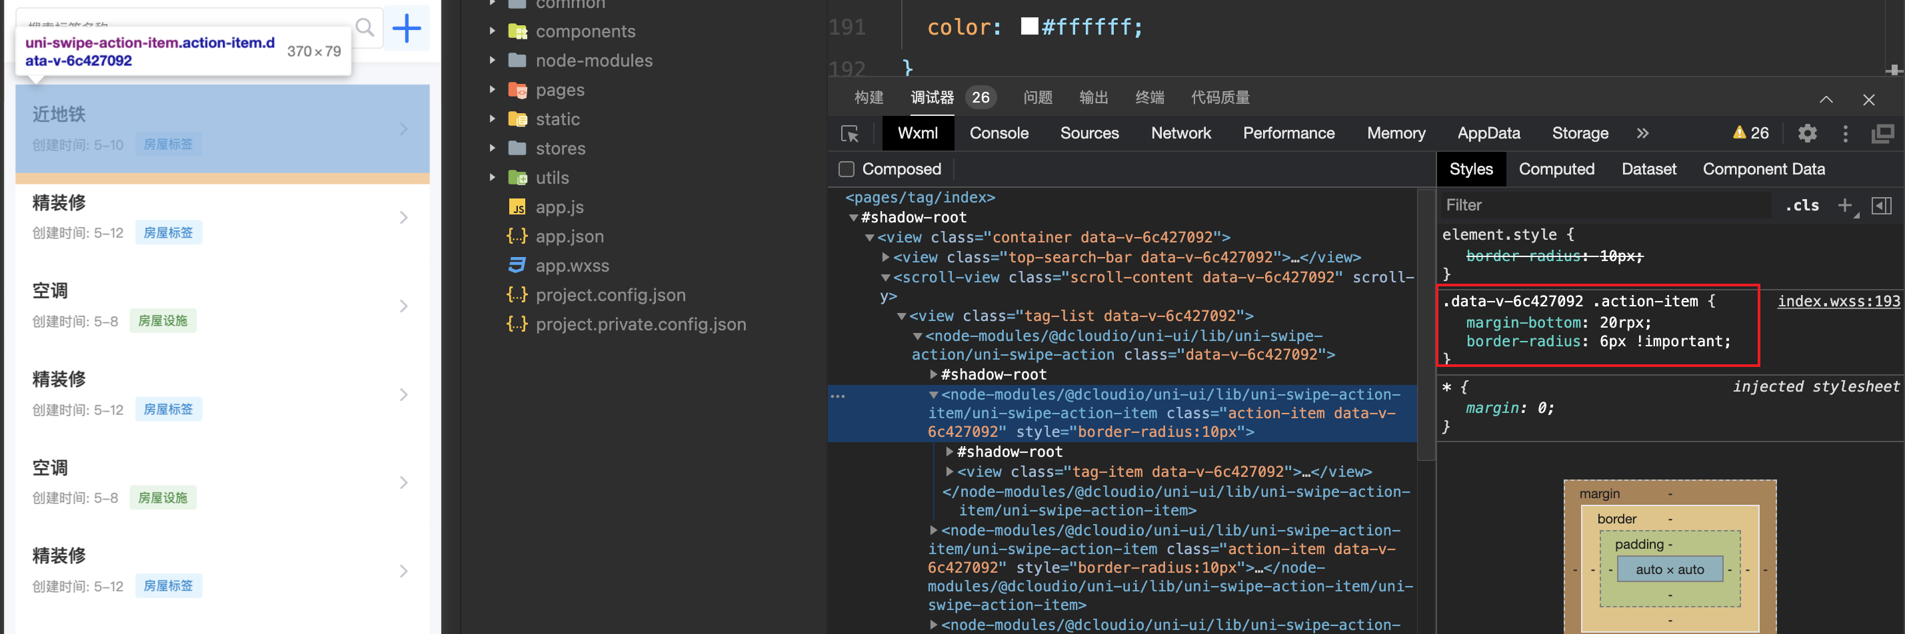The image size is (1905, 634).
Task: Collapse the tag-list view node
Action: coord(901,316)
